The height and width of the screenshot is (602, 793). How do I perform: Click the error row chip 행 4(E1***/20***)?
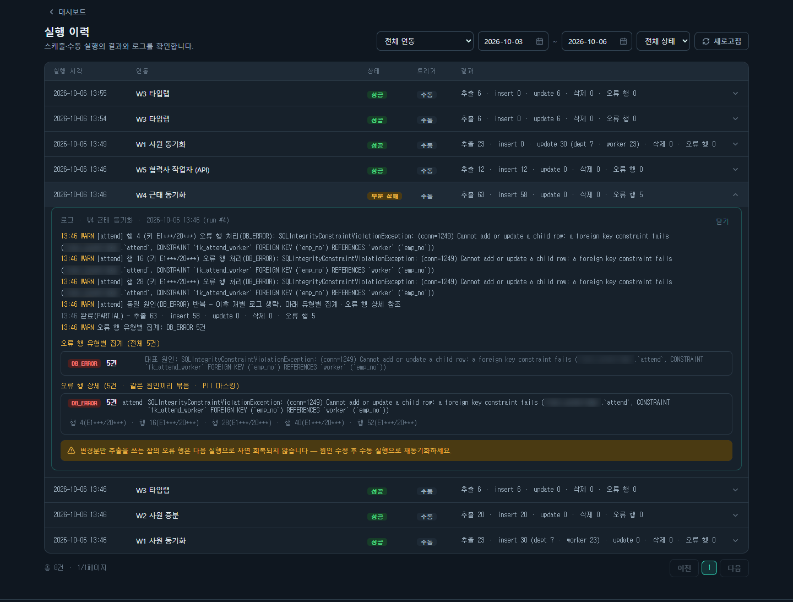98,423
